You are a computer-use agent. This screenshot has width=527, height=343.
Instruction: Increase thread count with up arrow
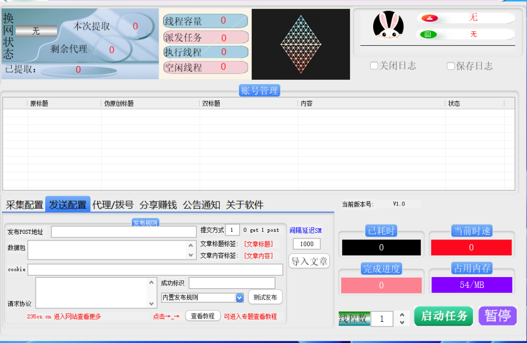point(402,314)
